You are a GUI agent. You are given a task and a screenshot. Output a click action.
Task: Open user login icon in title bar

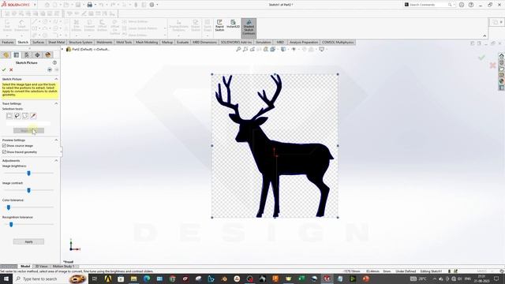[x=462, y=5]
